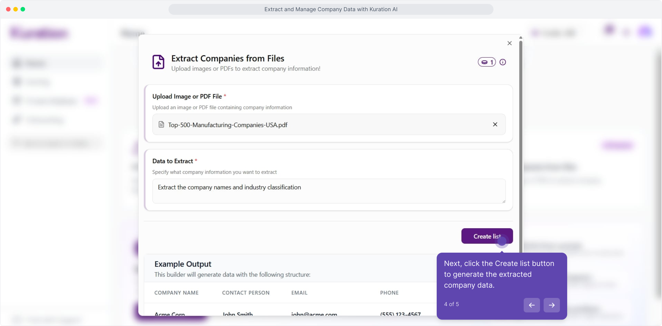Click the resize handle of the textarea
The width and height of the screenshot is (662, 326).
[x=503, y=201]
